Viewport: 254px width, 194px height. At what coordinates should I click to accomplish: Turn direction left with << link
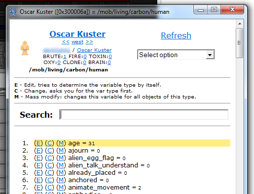[x=66, y=42]
